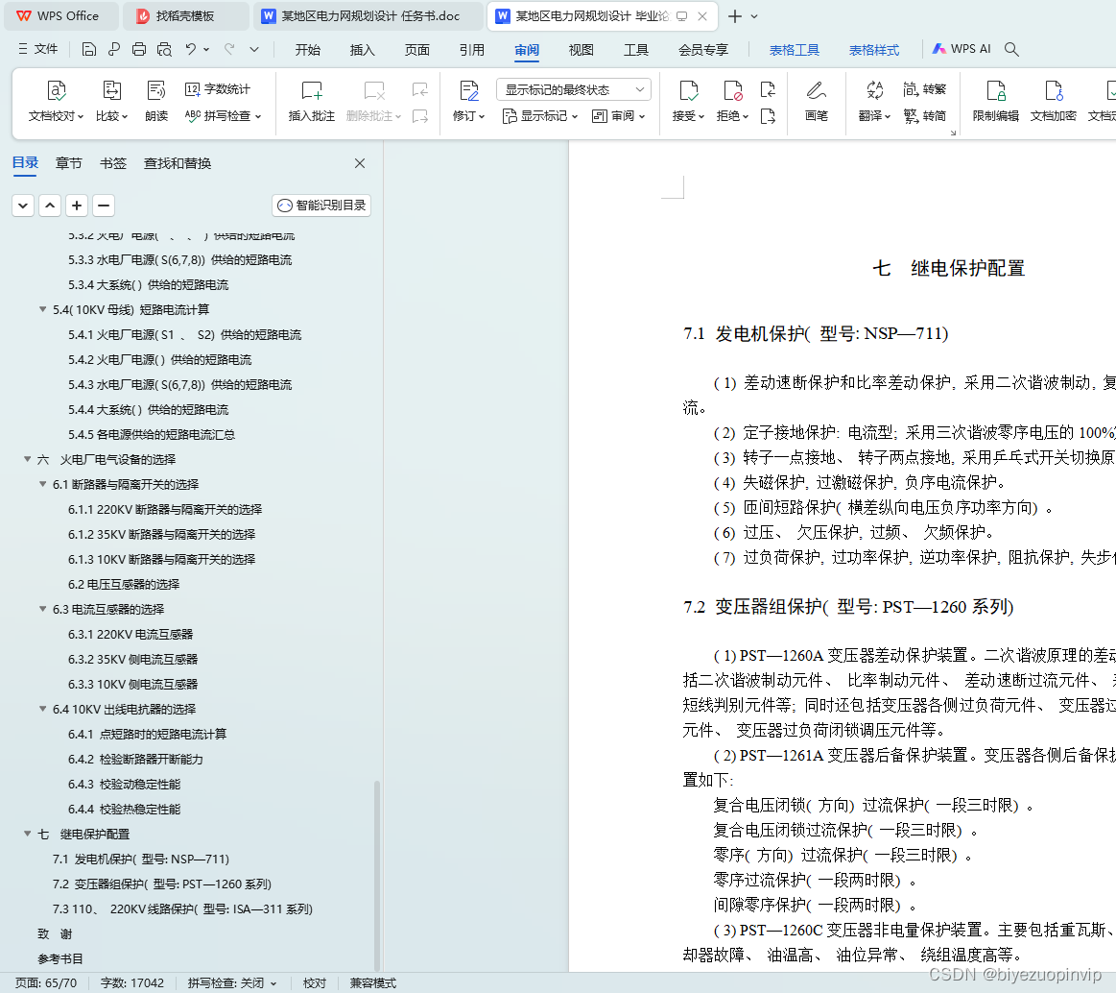Collapse 七 继电保护配置 tree node

point(27,833)
